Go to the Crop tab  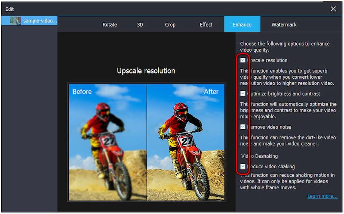point(170,25)
